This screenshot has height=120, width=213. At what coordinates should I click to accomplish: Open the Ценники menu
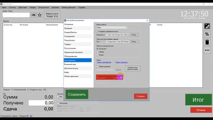click(55, 7)
